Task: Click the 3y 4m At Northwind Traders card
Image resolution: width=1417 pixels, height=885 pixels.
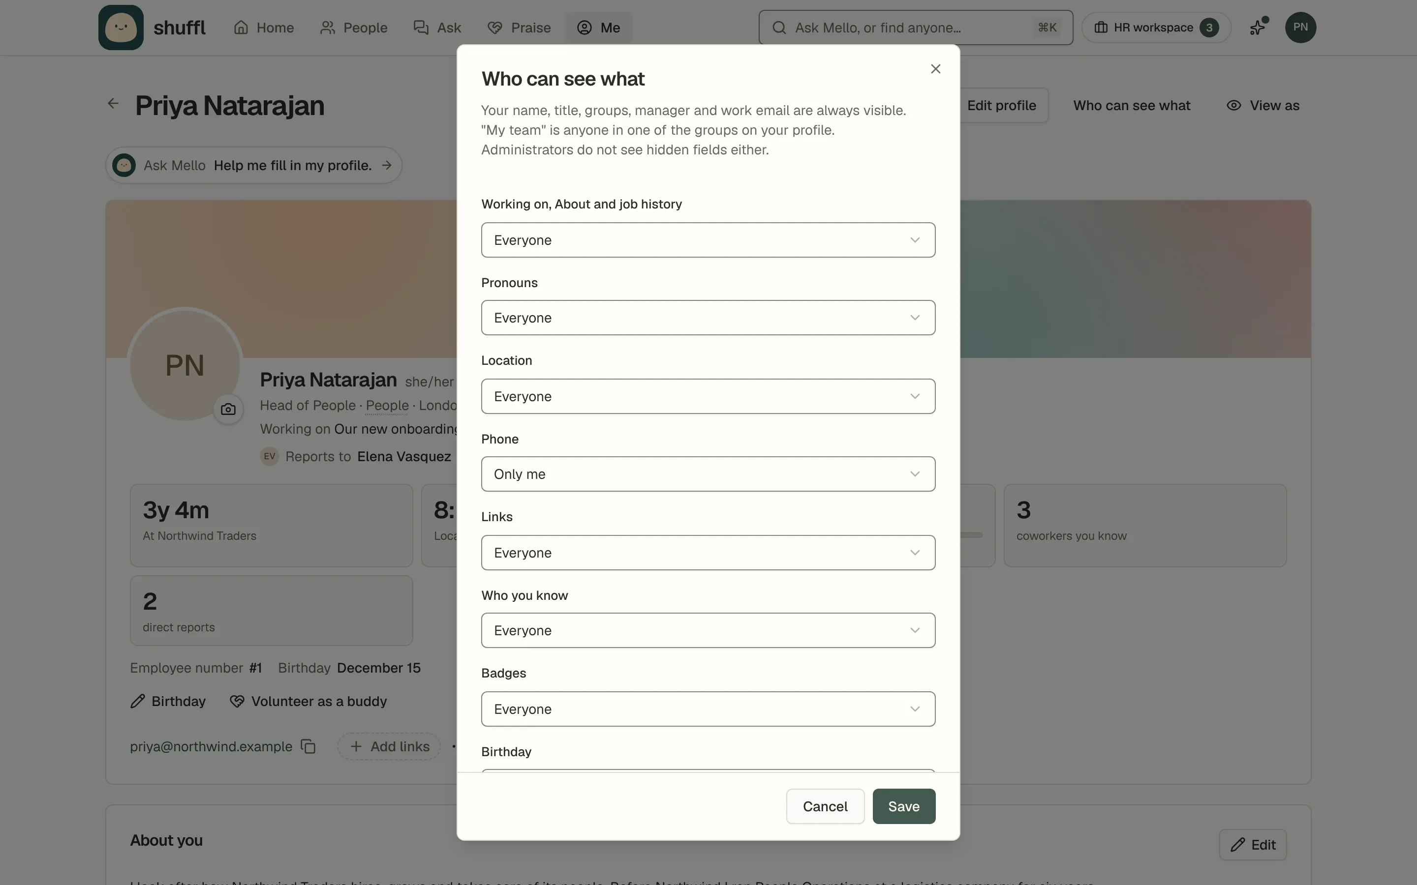Action: tap(271, 525)
